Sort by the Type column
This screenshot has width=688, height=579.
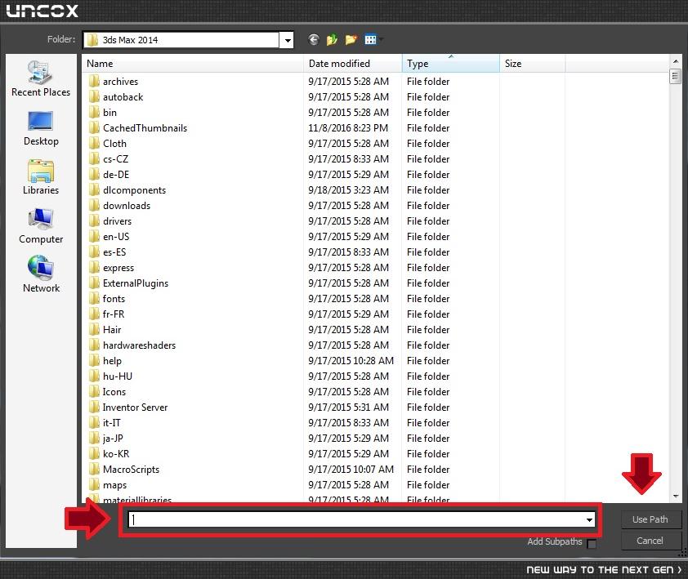pos(450,64)
